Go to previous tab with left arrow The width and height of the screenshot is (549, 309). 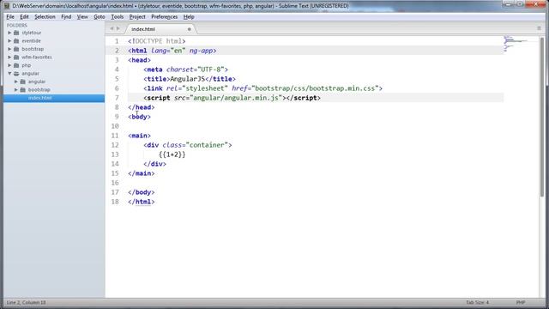pyautogui.click(x=112, y=28)
